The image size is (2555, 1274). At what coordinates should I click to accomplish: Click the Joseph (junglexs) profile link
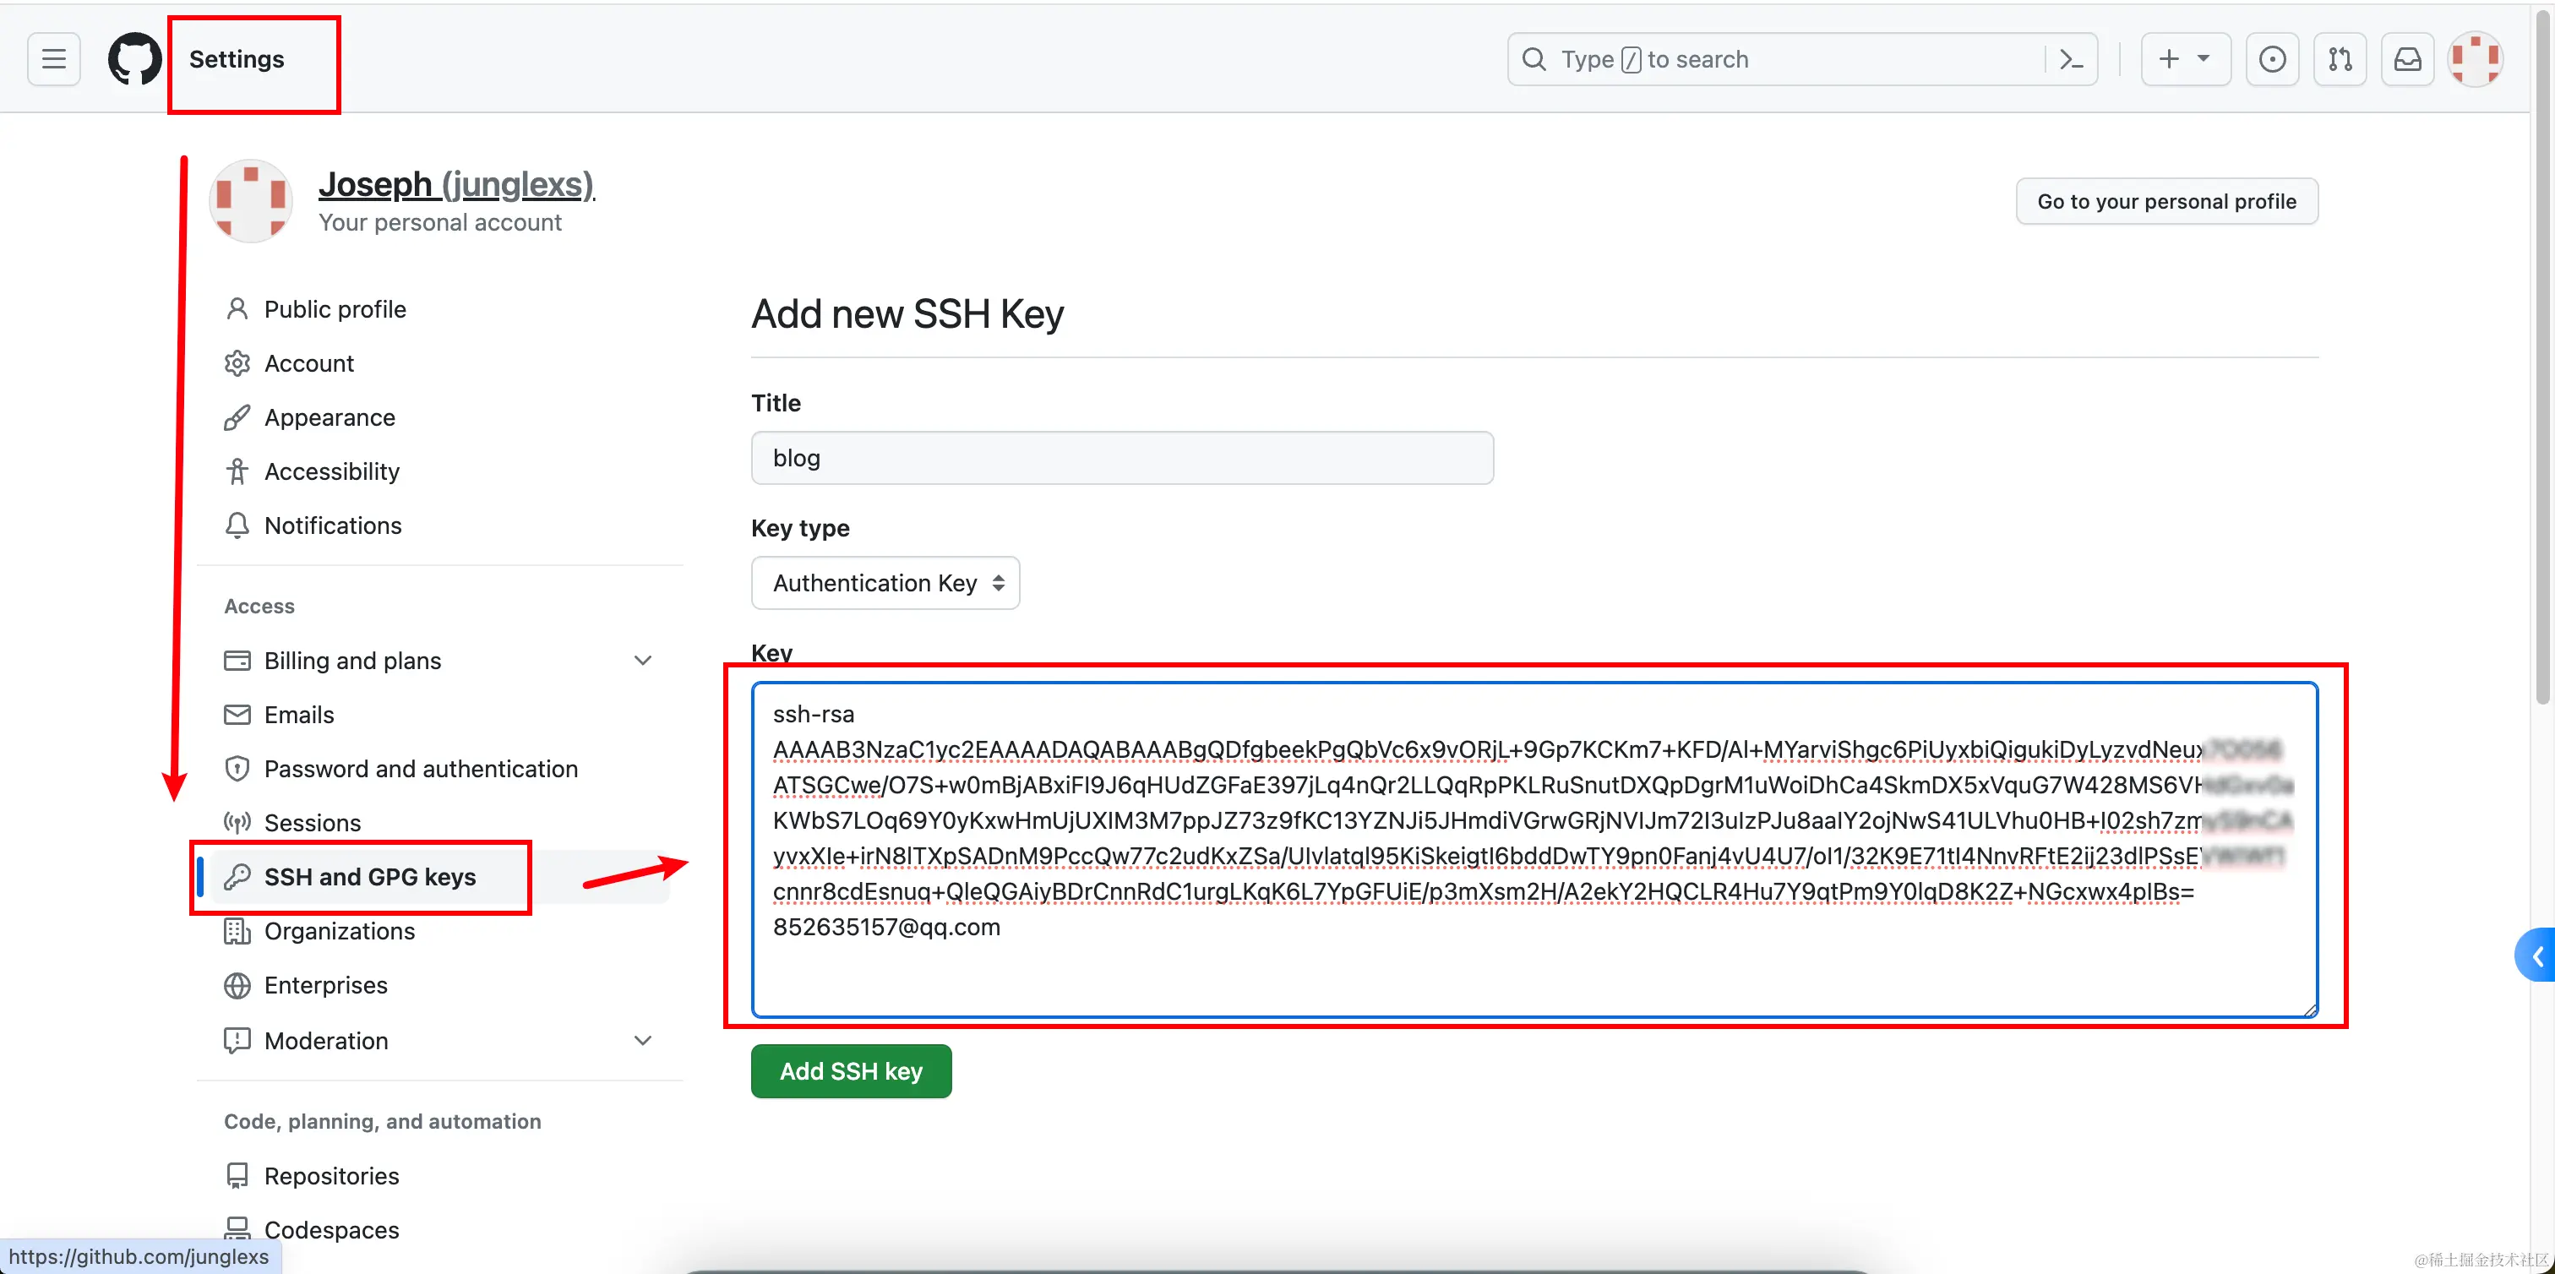(455, 184)
